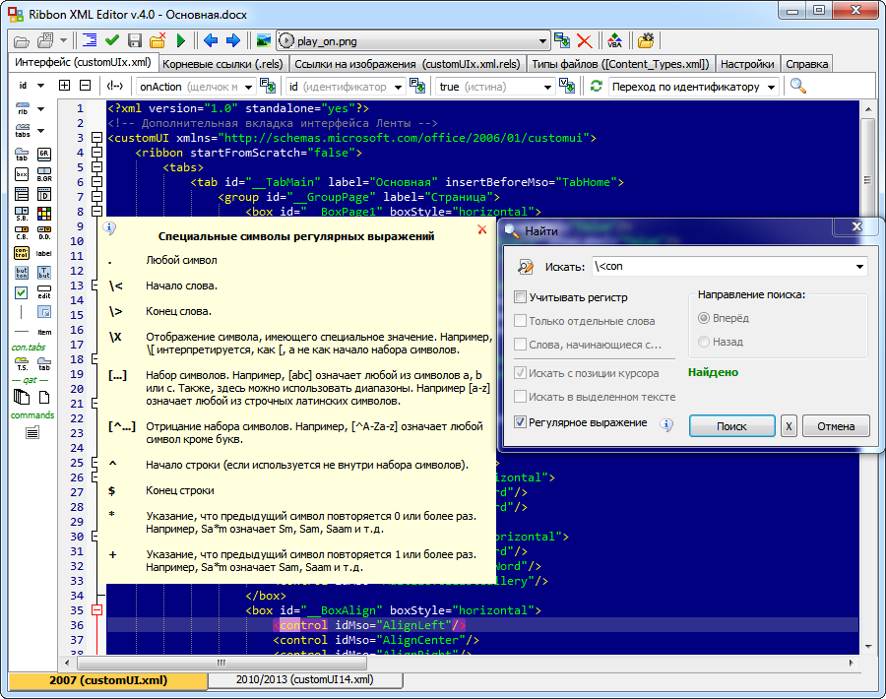Viewport: 886px width, 699px height.
Task: Insert a tab element from left palette
Action: 22,155
